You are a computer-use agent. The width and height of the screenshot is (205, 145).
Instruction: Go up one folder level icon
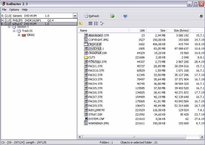click(x=81, y=24)
